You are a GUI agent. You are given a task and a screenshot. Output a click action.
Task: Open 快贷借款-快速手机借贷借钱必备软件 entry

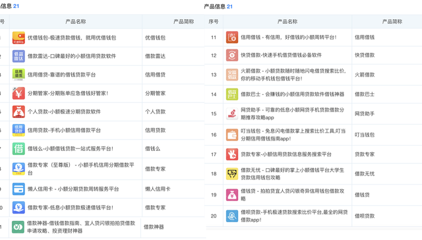281,55
